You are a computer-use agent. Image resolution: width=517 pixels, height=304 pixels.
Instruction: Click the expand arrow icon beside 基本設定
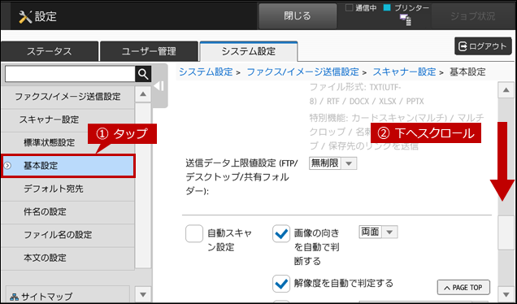pos(7,166)
